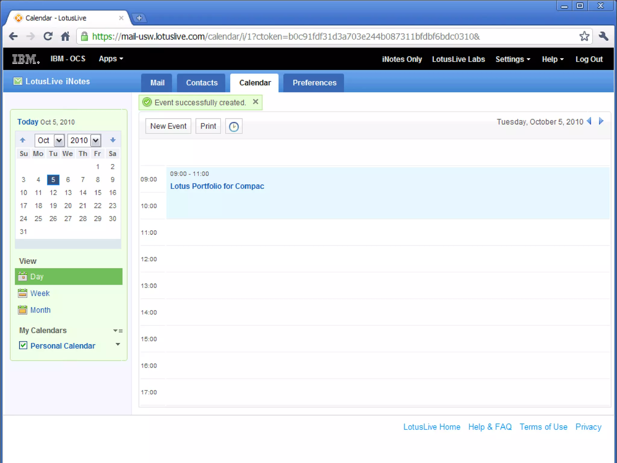Switch to Week view
The height and width of the screenshot is (463, 617).
click(x=40, y=293)
